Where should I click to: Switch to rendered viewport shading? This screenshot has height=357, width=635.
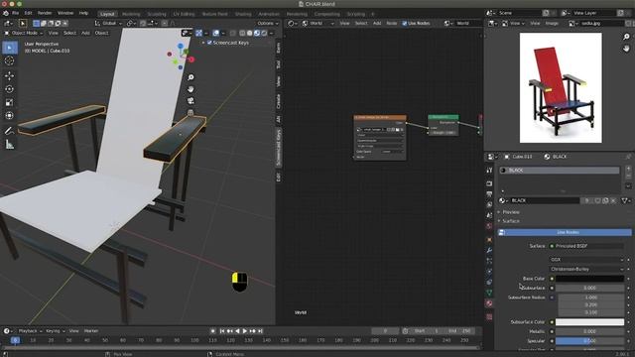tap(265, 33)
